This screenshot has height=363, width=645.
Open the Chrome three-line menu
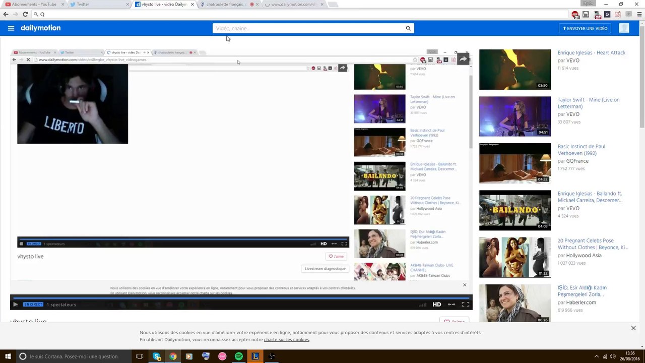tap(639, 15)
